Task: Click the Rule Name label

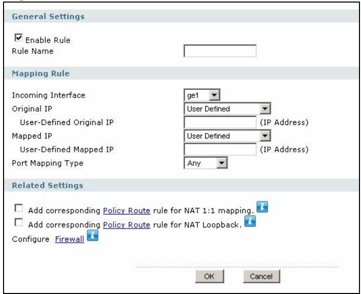Action: [x=32, y=51]
